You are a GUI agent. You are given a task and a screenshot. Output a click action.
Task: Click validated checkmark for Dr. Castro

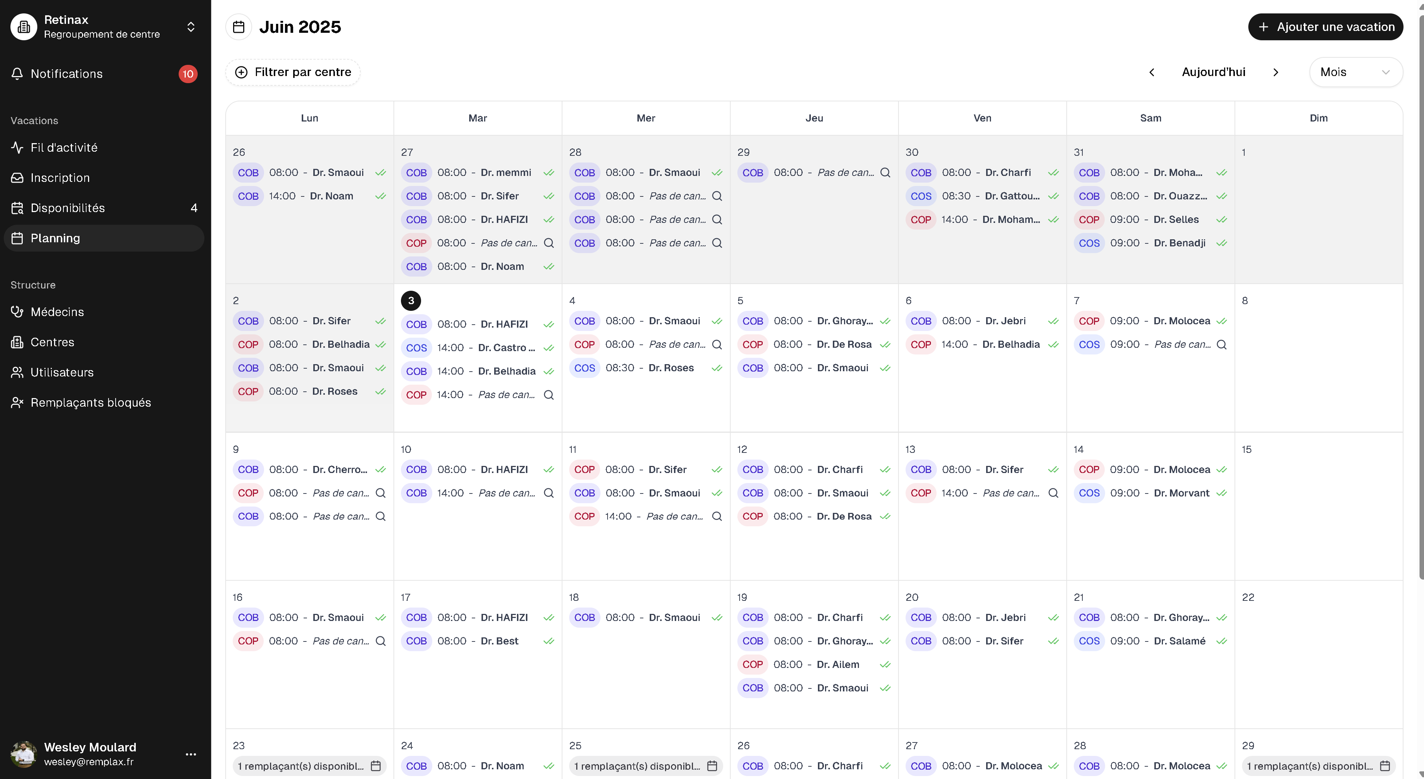(x=548, y=348)
